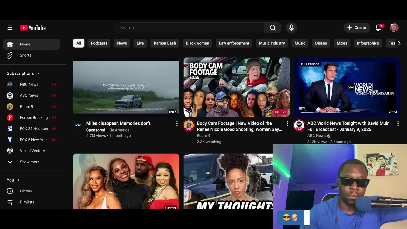This screenshot has height=229, width=407.
Task: Click ABC News live avatar beside video title
Action: click(299, 126)
